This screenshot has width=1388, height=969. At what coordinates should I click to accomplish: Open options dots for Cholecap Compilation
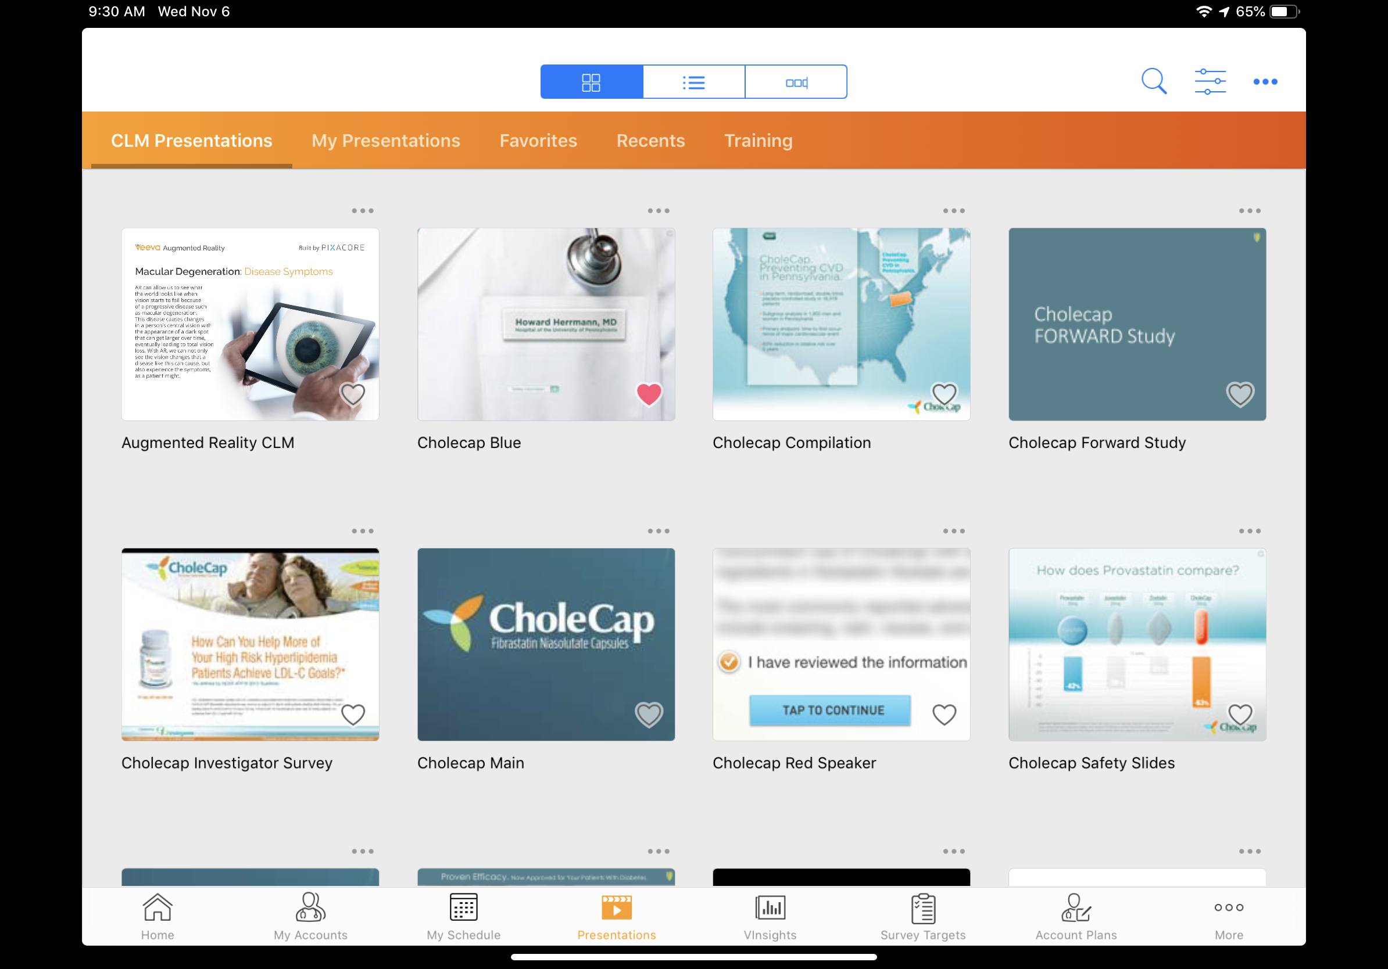pos(953,211)
